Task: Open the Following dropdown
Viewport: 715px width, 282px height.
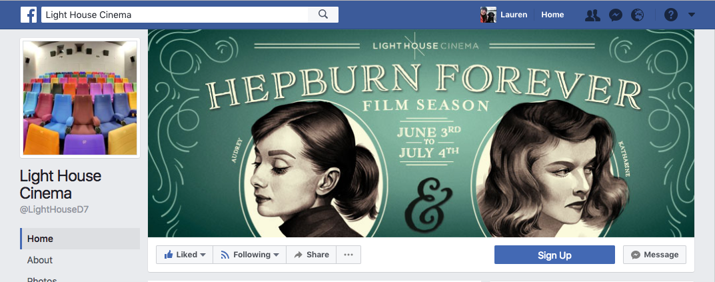Action: point(250,255)
